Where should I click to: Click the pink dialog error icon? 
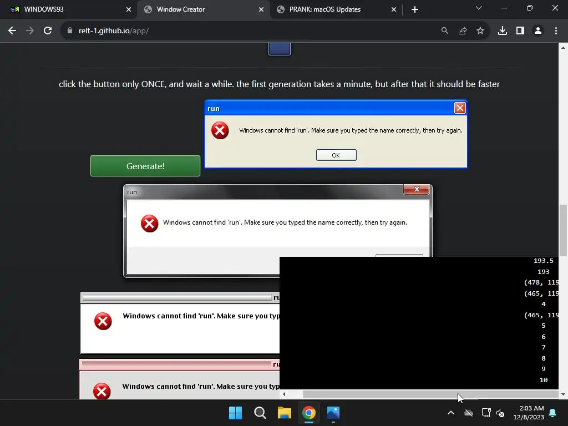click(102, 391)
